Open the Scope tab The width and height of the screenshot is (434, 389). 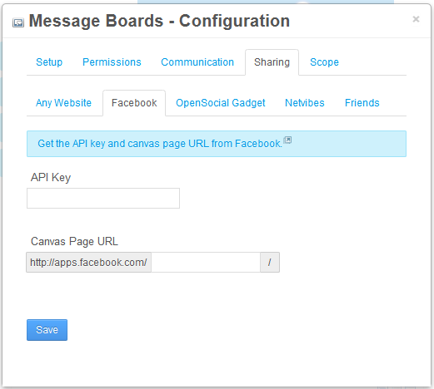pos(324,62)
